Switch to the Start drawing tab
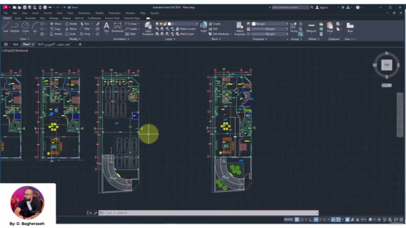The width and height of the screenshot is (406, 228). [x=15, y=44]
